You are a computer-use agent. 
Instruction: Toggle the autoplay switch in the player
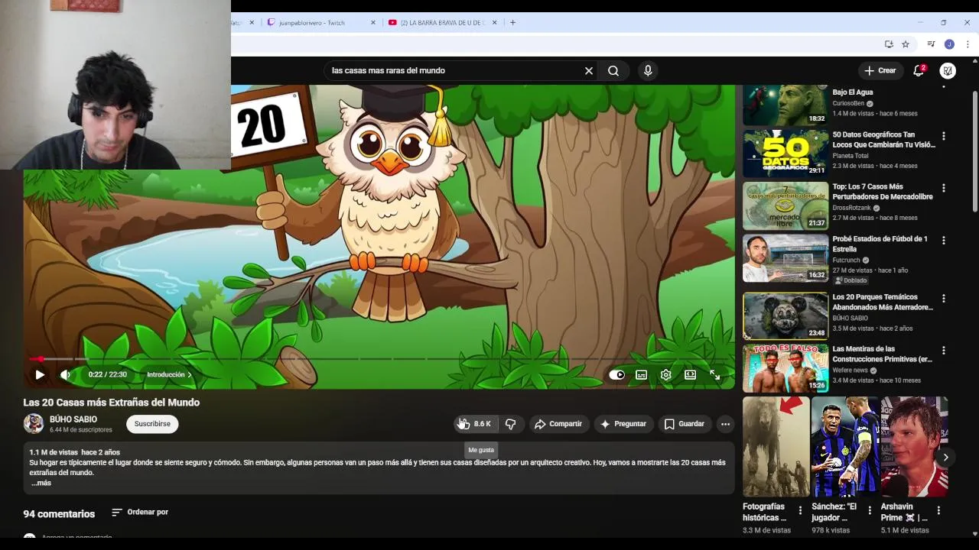click(616, 375)
